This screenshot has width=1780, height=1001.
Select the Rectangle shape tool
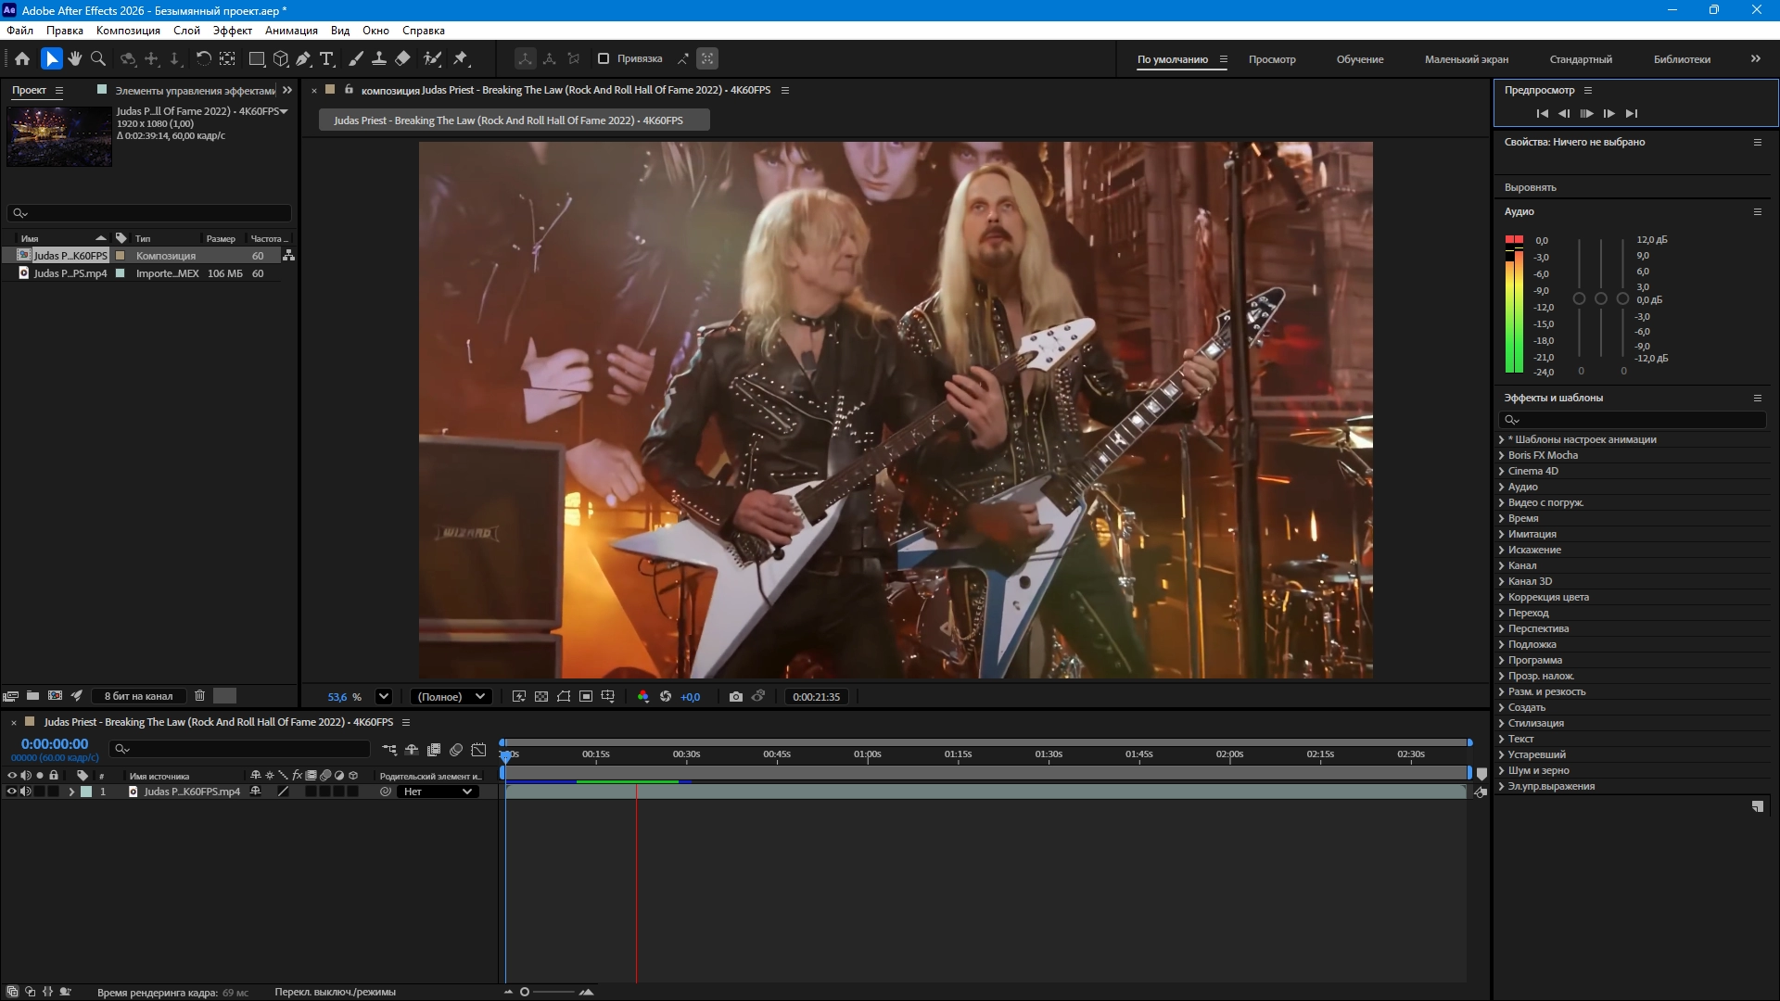[257, 58]
